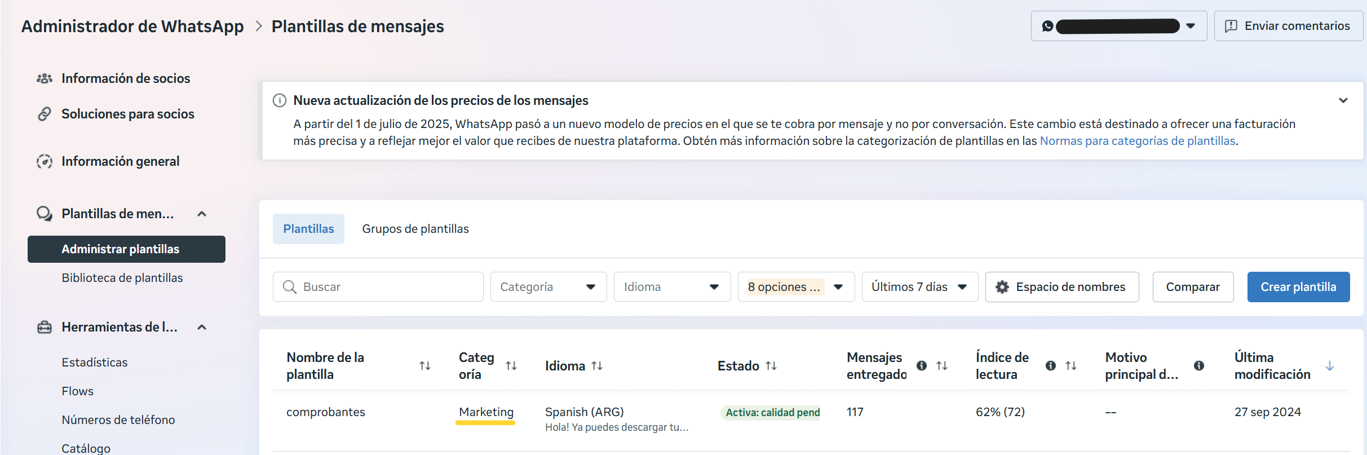Viewport: 1367px width, 455px height.
Task: Open Estadísticas in sidebar
Action: 95,363
